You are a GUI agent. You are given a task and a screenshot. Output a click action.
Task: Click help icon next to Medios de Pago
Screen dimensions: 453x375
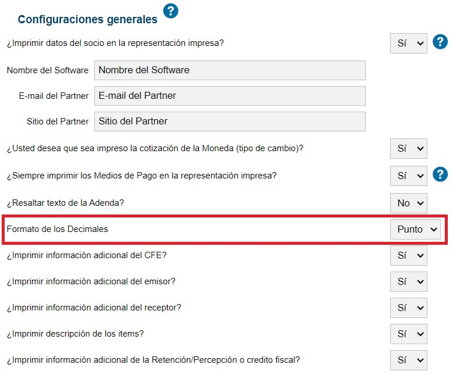coord(440,174)
